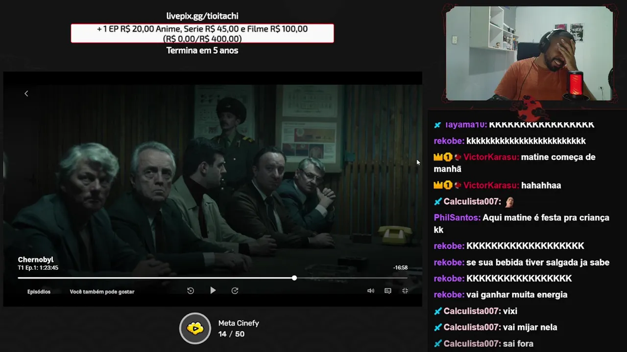627x352 pixels.
Task: Click VictorKarasu on 'matine começa de manhã'
Action: pos(491,157)
